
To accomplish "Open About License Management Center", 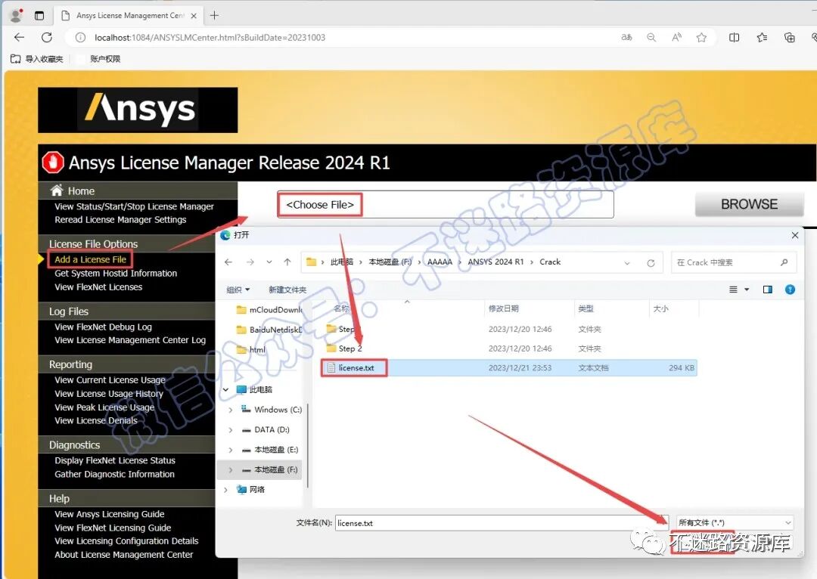I will click(x=123, y=555).
